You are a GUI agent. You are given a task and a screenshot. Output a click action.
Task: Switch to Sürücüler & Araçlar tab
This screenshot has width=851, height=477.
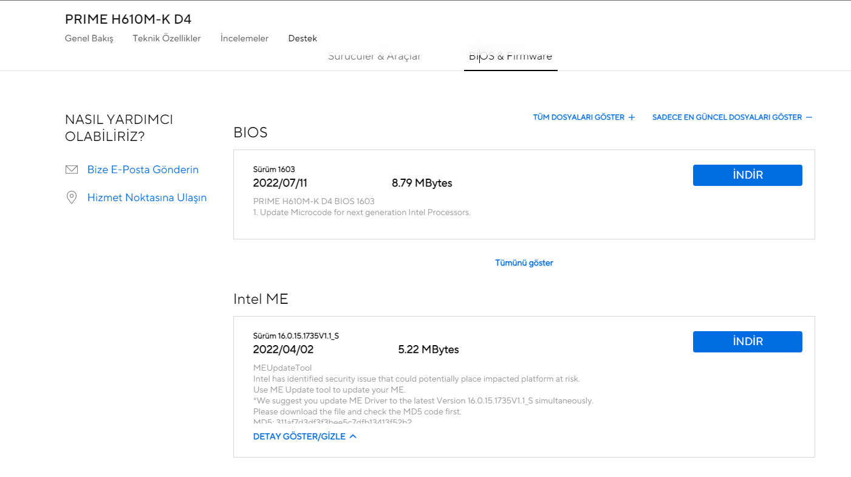point(374,57)
